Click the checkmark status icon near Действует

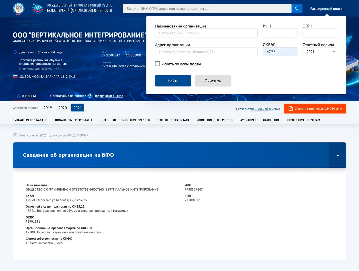point(15,52)
